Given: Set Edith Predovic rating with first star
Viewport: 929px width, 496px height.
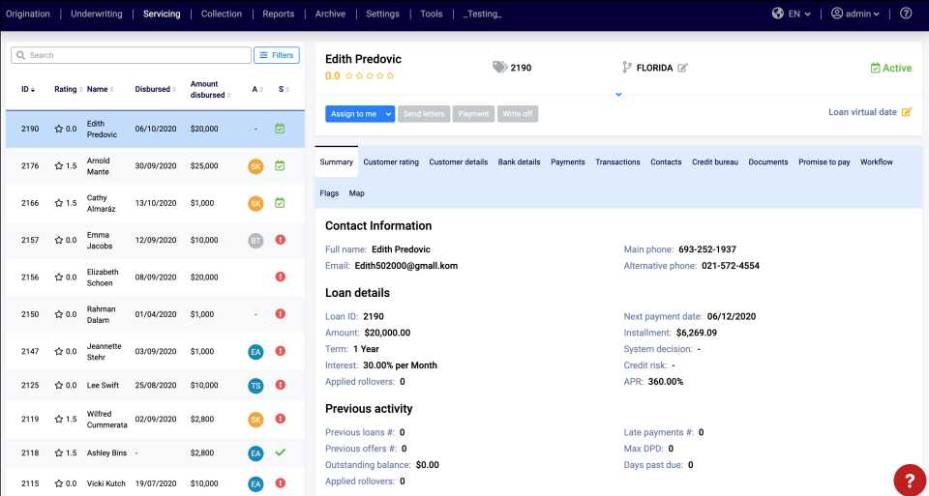Looking at the screenshot, I should [349, 75].
